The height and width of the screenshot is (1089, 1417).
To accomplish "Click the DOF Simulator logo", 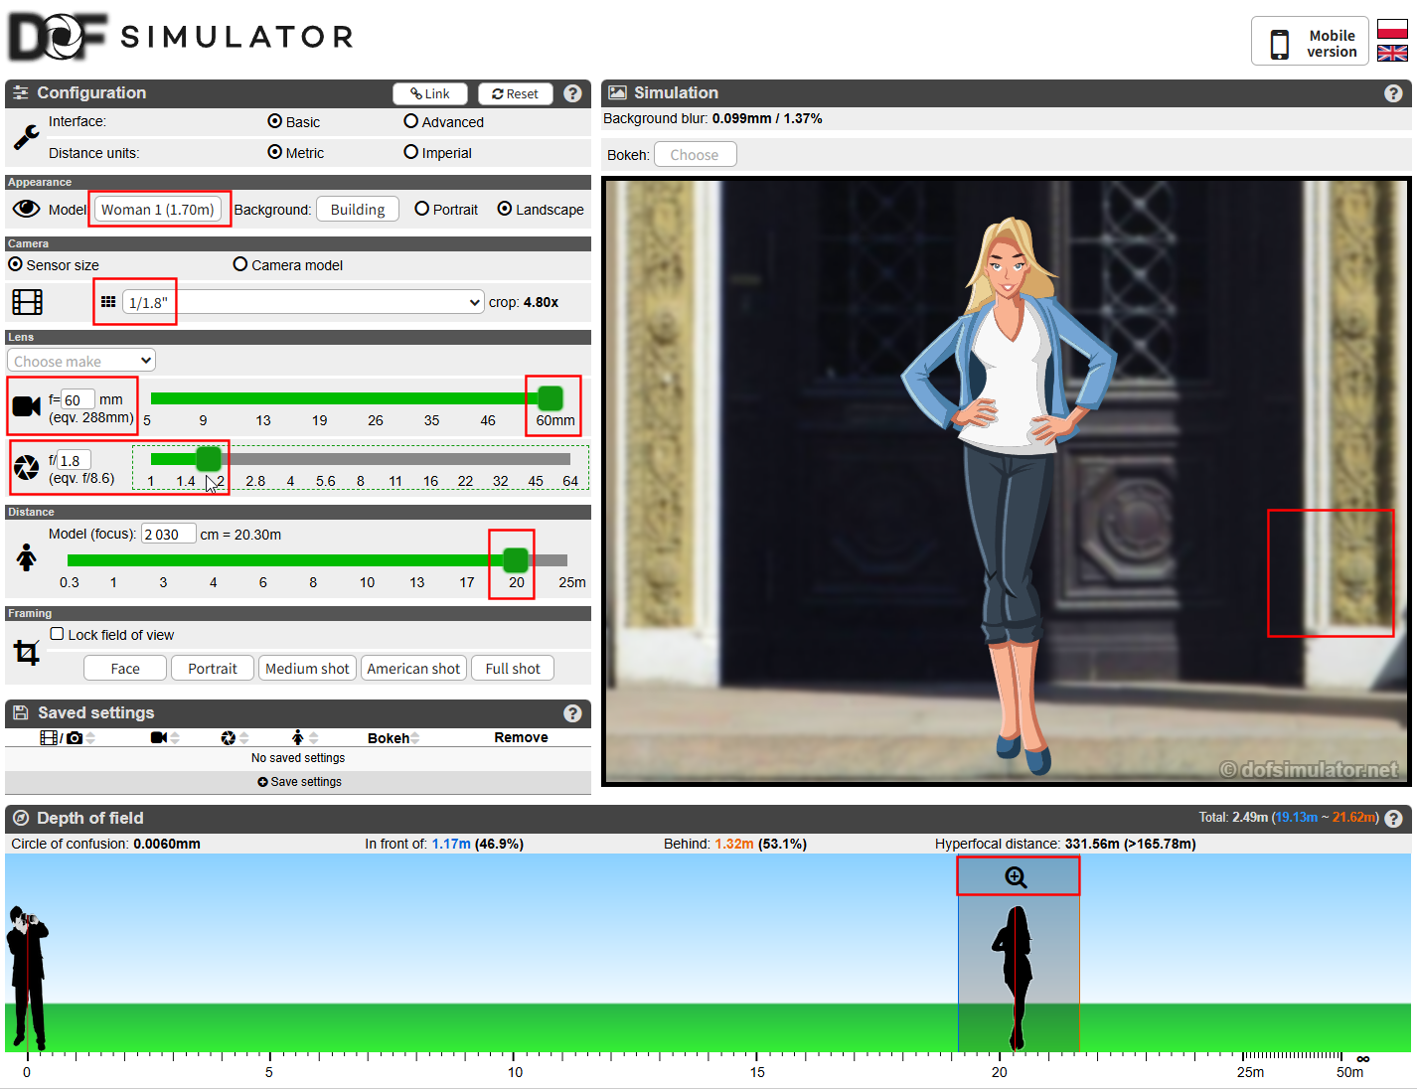I will pos(181,37).
